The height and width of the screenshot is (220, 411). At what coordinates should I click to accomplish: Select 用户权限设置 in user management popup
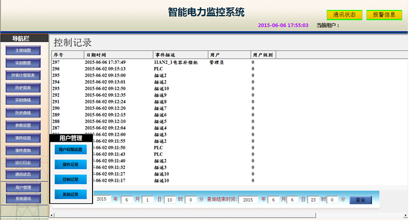click(x=71, y=149)
